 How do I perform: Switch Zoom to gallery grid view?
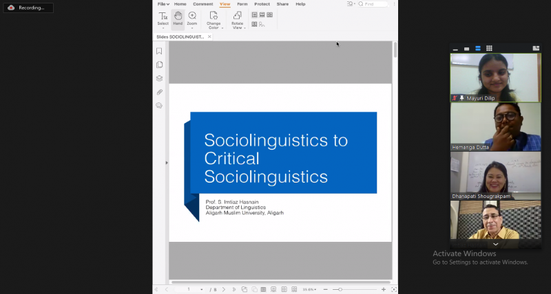(x=489, y=49)
